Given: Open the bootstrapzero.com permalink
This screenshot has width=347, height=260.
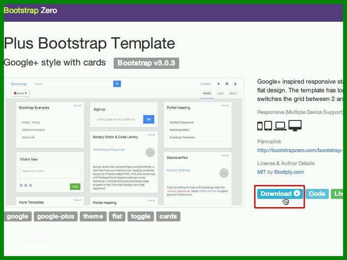Looking at the screenshot, I should tap(300, 150).
